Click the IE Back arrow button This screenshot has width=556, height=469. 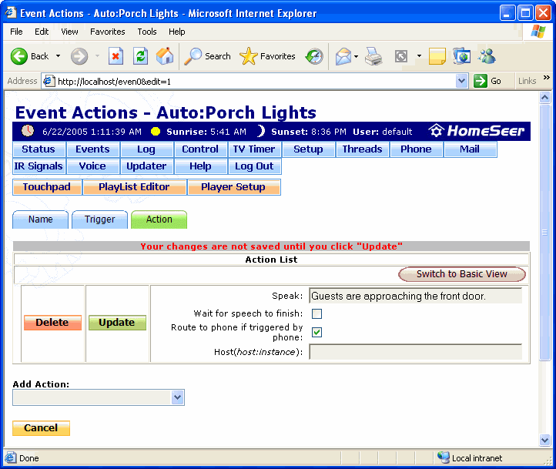[19, 56]
